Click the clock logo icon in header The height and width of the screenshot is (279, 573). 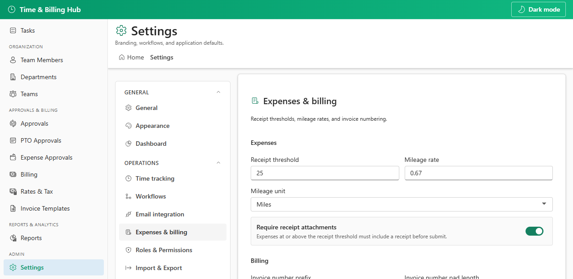(x=12, y=9)
